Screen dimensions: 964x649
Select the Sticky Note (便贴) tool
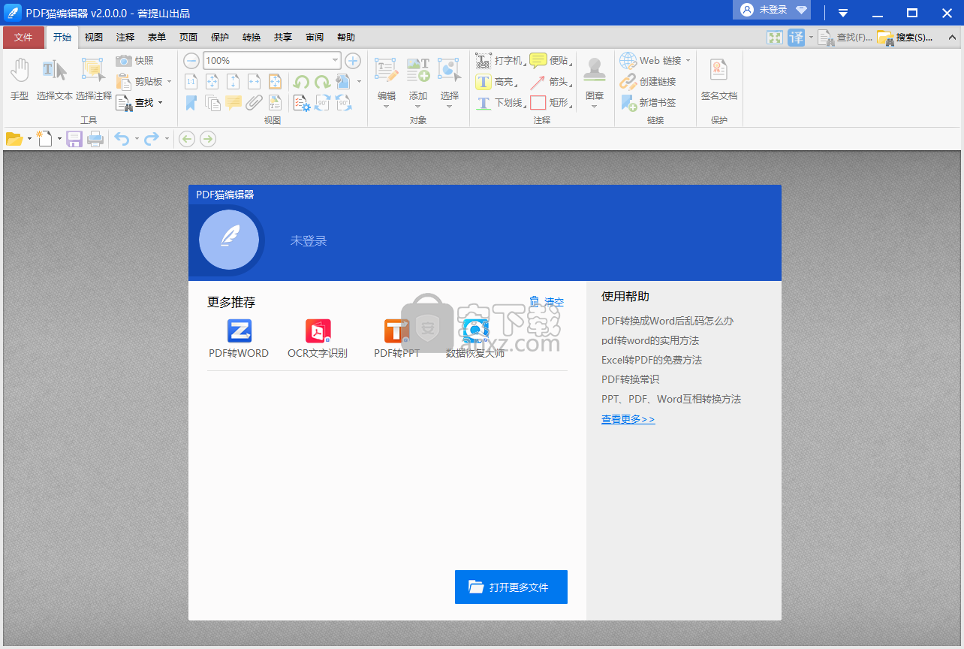pyautogui.click(x=550, y=61)
